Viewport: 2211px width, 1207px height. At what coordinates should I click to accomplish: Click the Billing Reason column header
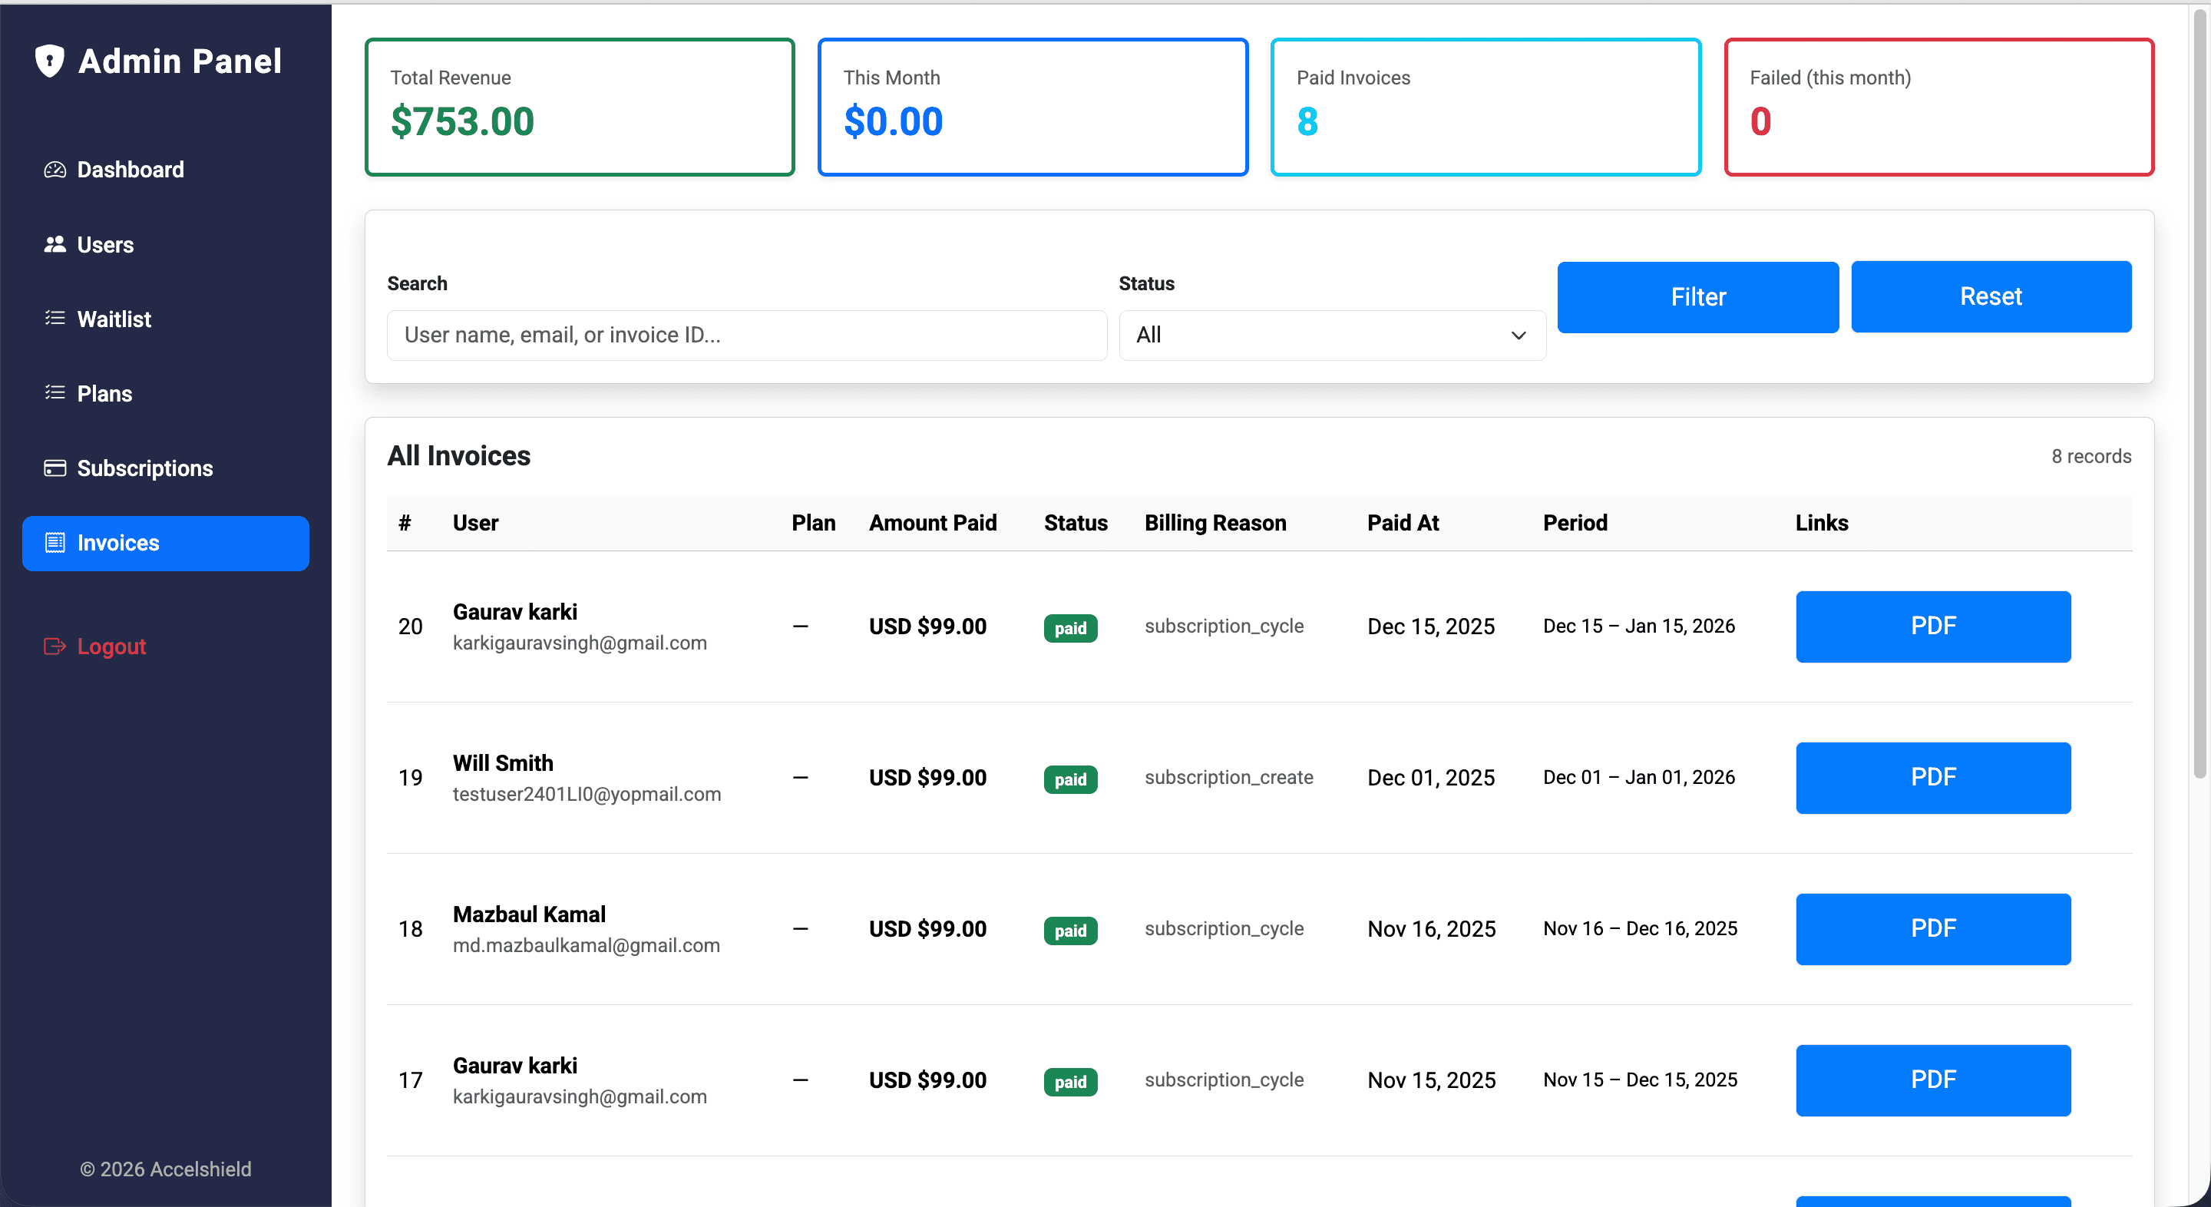pyautogui.click(x=1215, y=523)
